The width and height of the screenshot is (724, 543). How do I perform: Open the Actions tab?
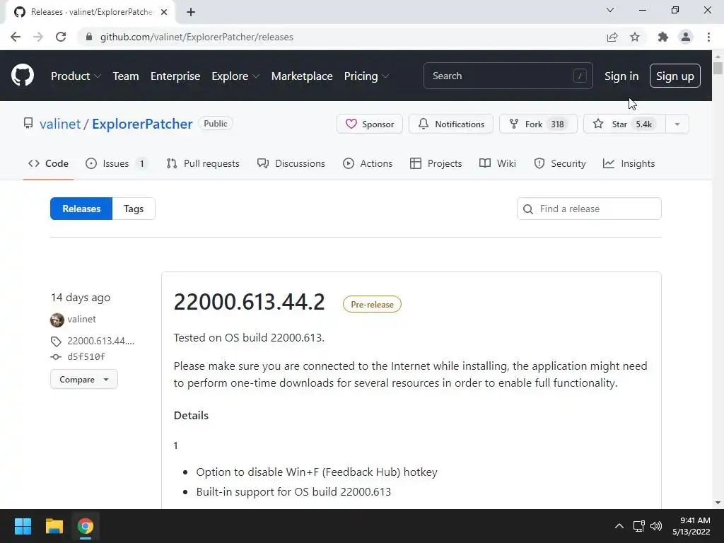368,163
